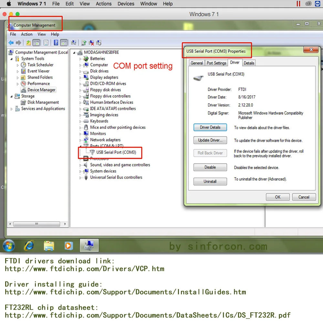The image size is (323, 323).
Task: Switch to the Port Settings tab
Action: coord(216,63)
